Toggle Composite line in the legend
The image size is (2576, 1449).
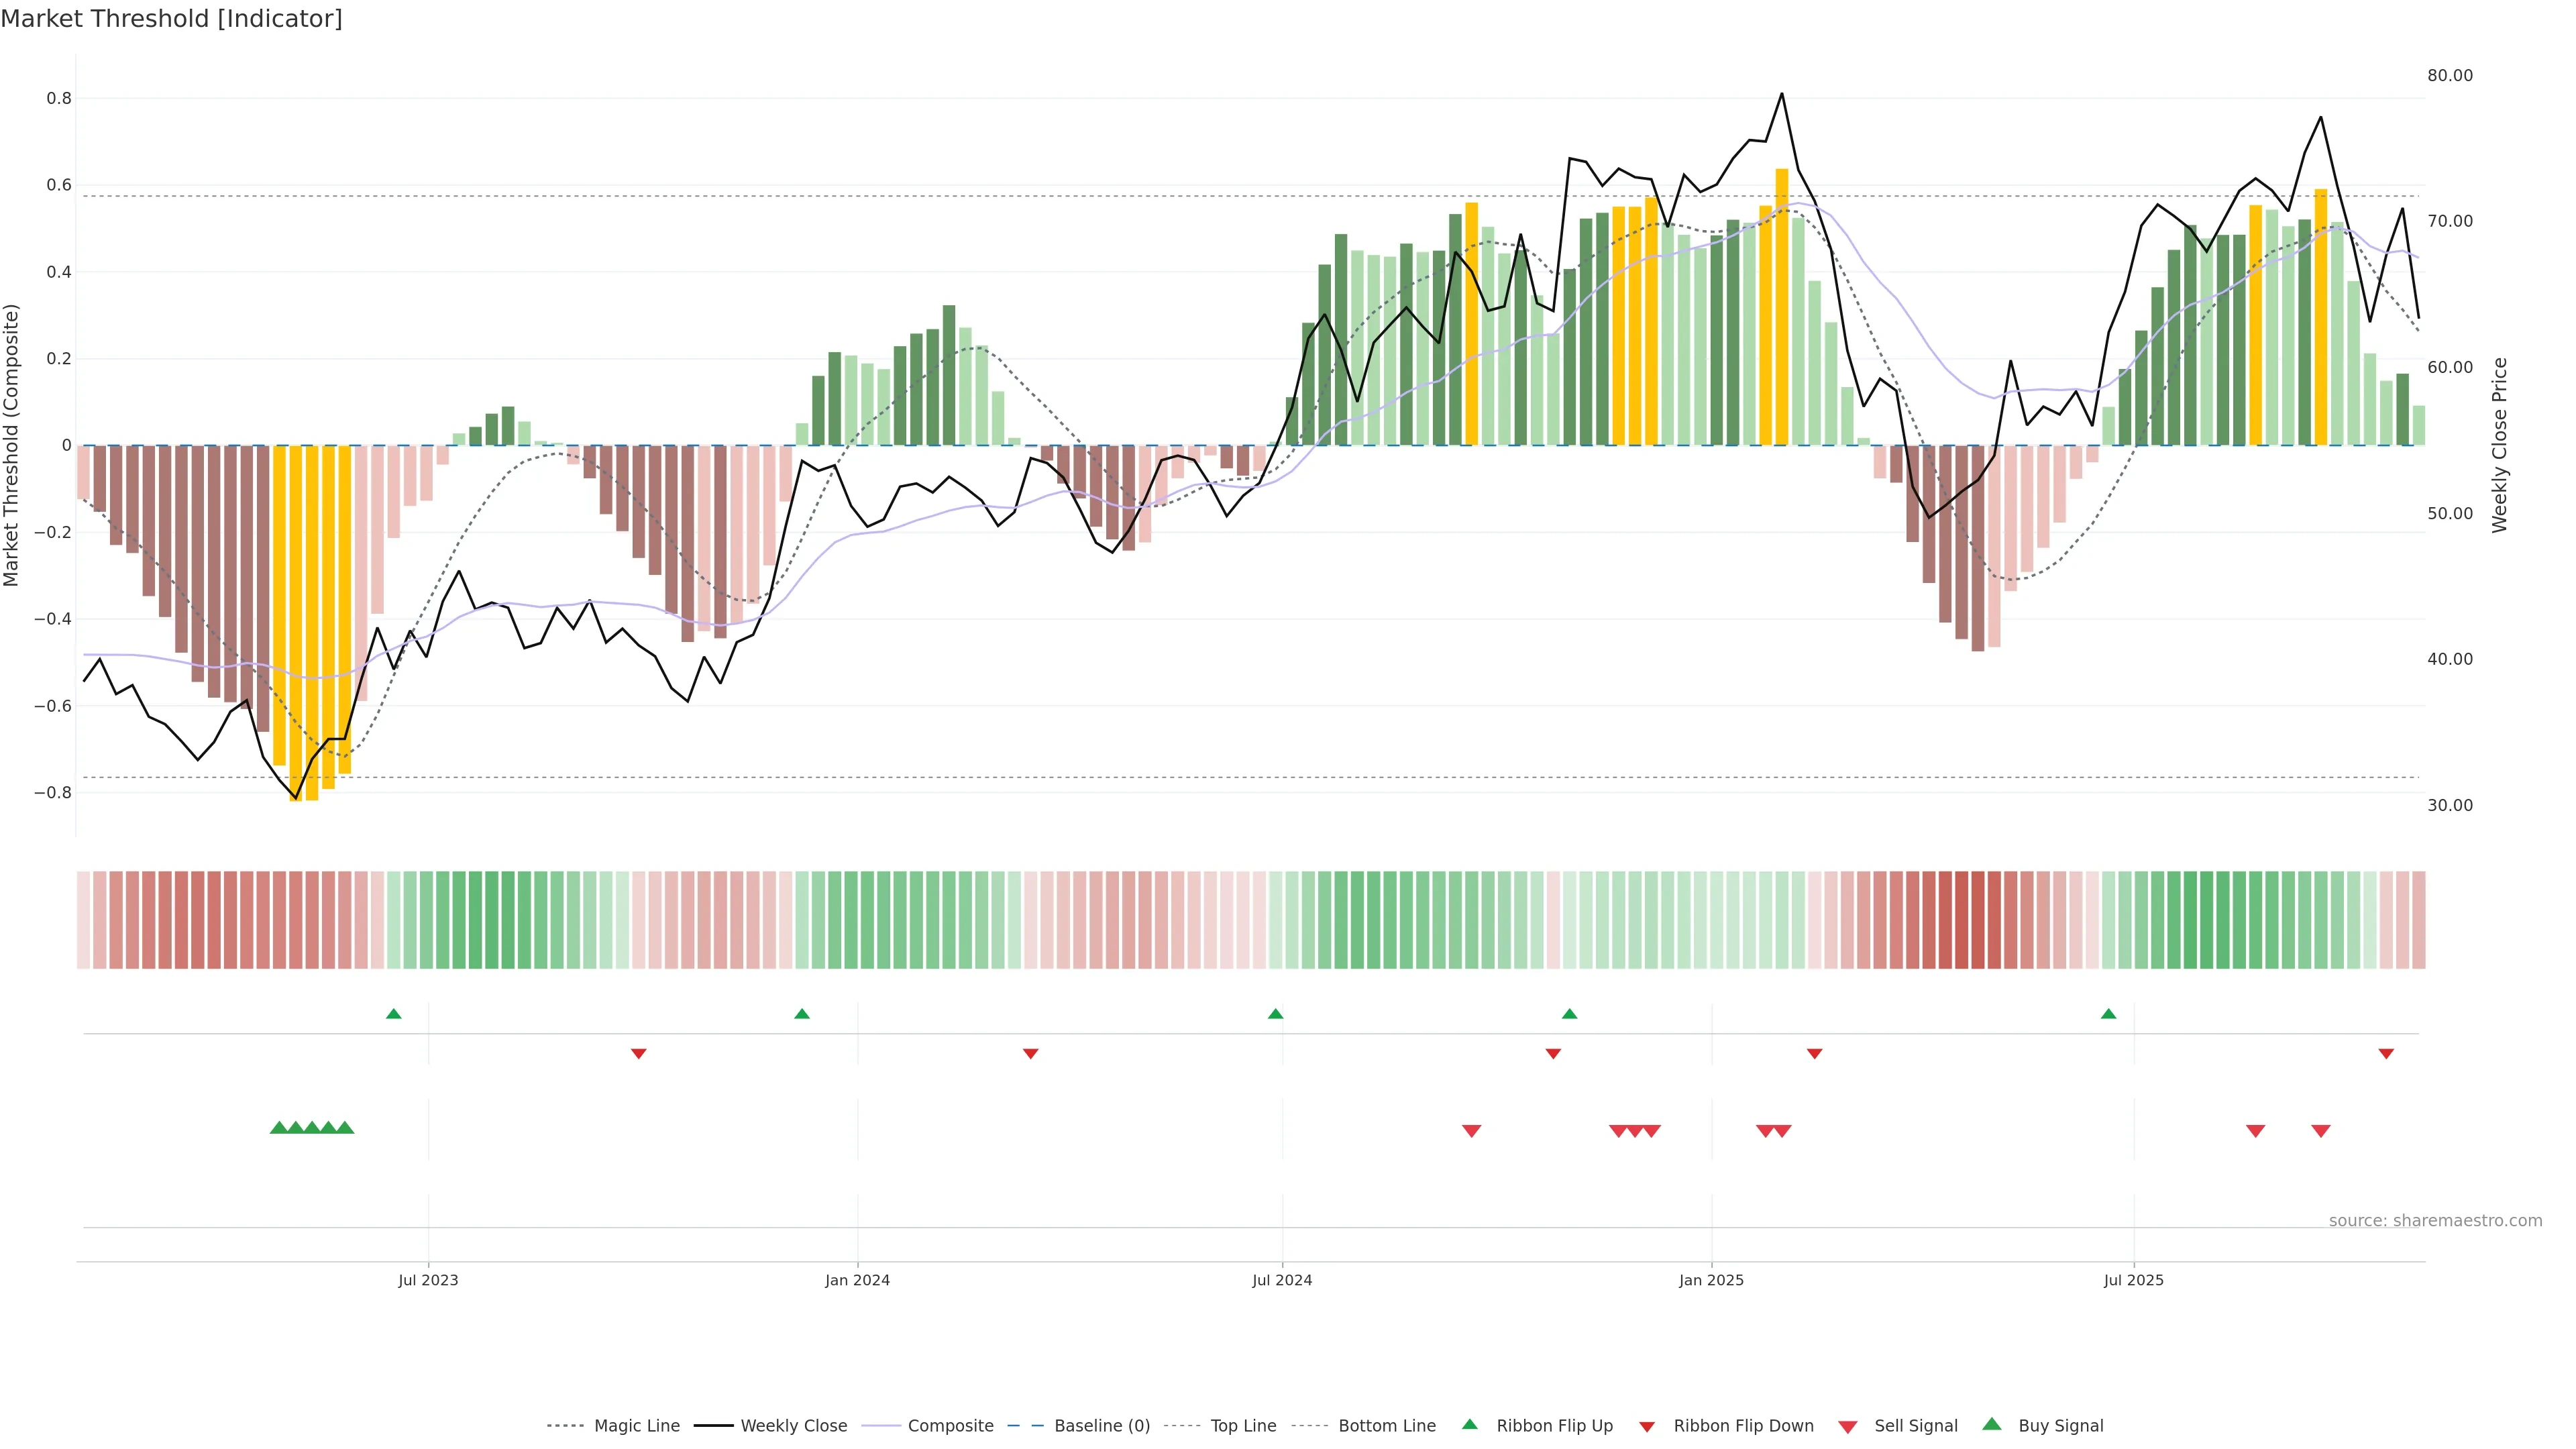pyautogui.click(x=950, y=1426)
